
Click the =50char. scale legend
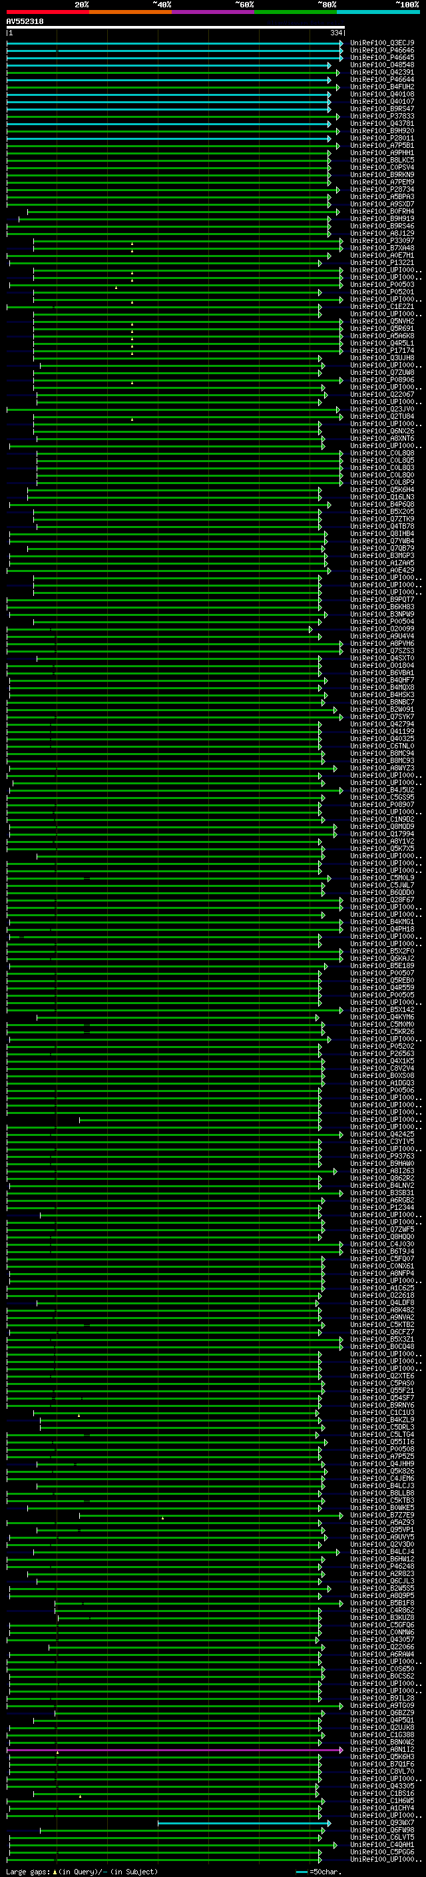click(320, 1871)
